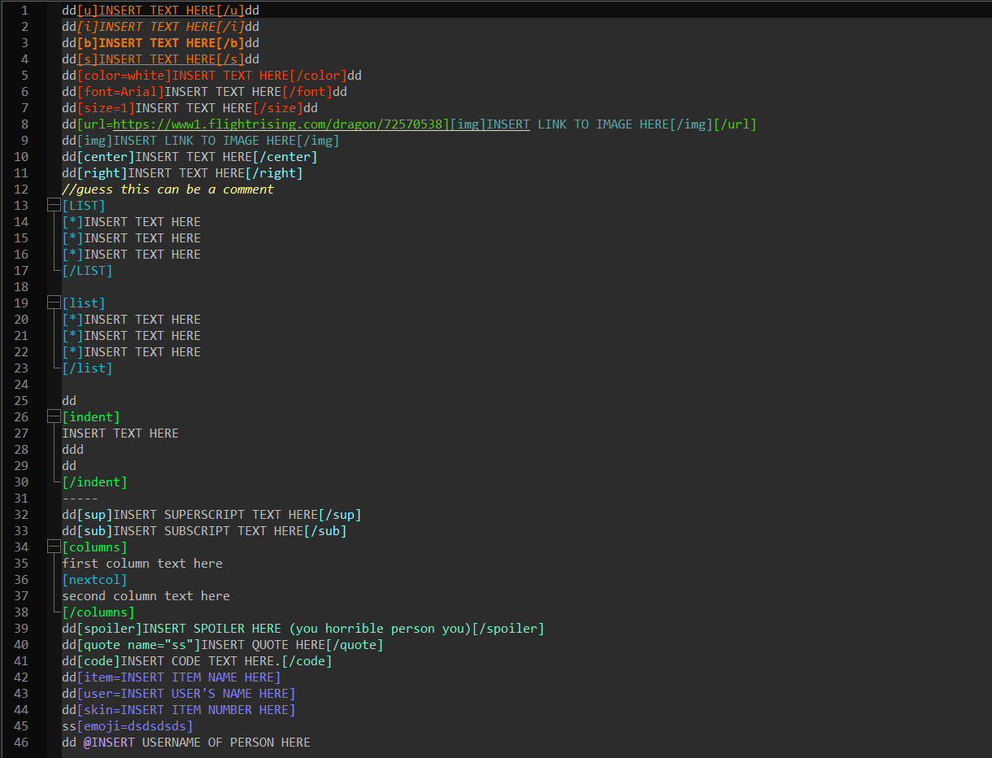The image size is (992, 758).
Task: Click the [emoji=dsdsdsds] tag on line 45
Action: pos(135,725)
